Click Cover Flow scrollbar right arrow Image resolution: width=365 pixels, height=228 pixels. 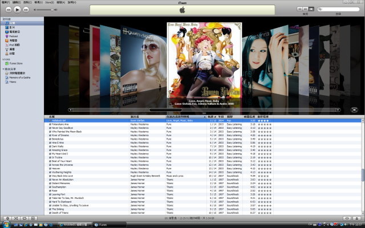click(x=338, y=110)
